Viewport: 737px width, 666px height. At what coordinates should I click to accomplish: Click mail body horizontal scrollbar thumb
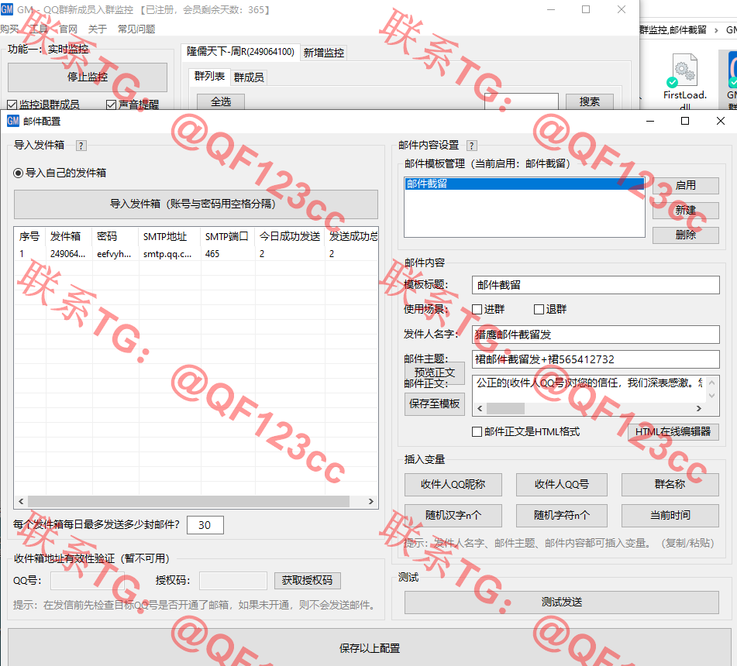506,409
